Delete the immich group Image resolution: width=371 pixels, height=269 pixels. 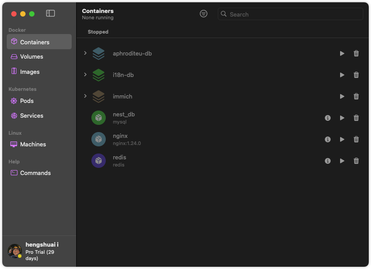coord(356,96)
